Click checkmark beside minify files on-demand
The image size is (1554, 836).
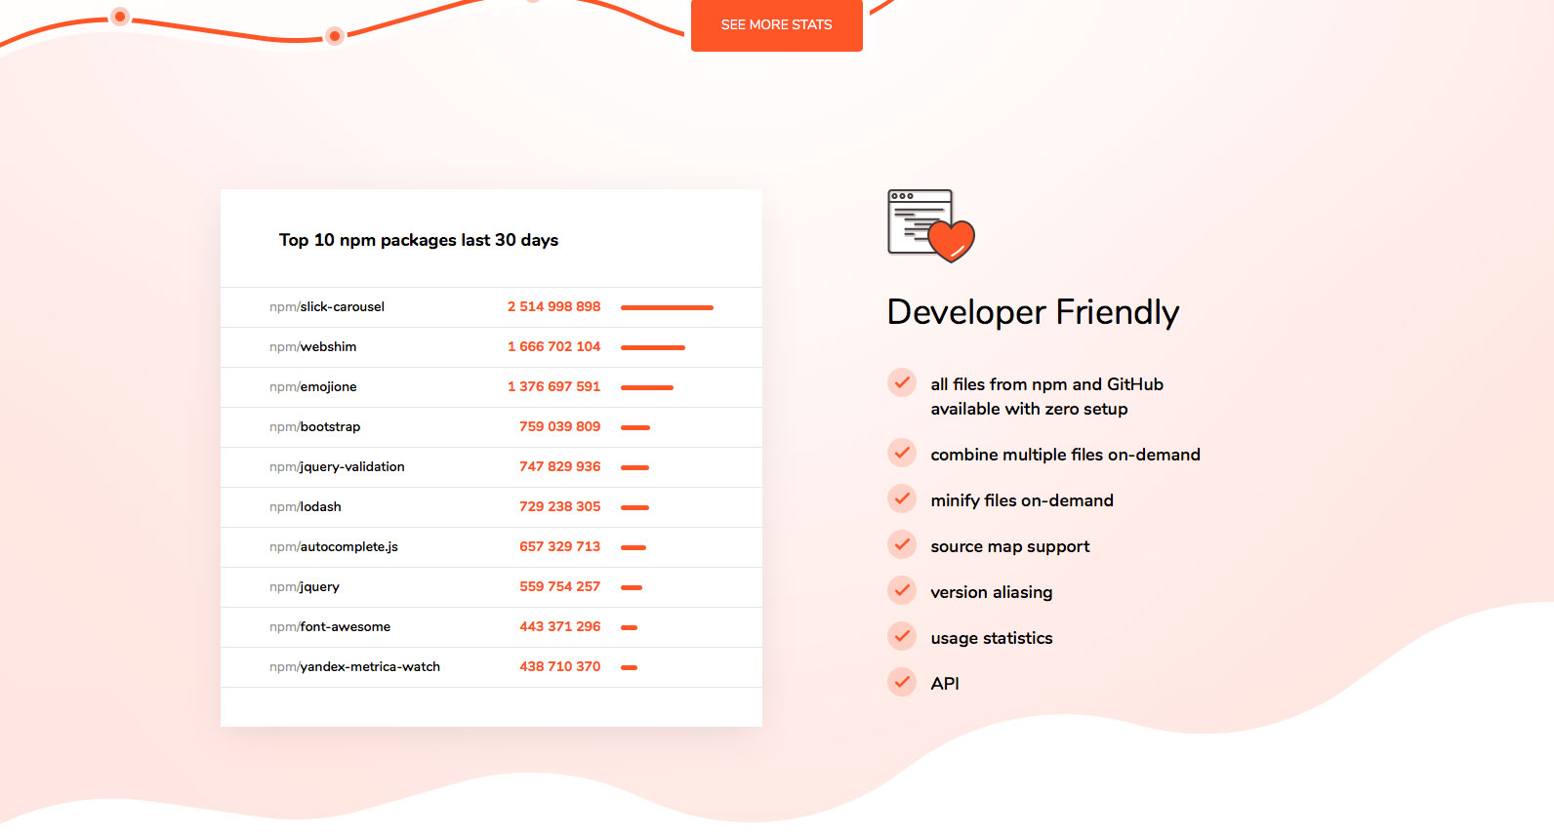click(902, 499)
